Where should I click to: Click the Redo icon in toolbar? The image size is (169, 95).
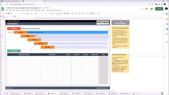(6, 13)
